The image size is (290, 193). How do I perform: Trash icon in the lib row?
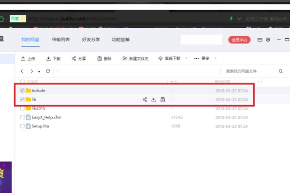coord(162,99)
